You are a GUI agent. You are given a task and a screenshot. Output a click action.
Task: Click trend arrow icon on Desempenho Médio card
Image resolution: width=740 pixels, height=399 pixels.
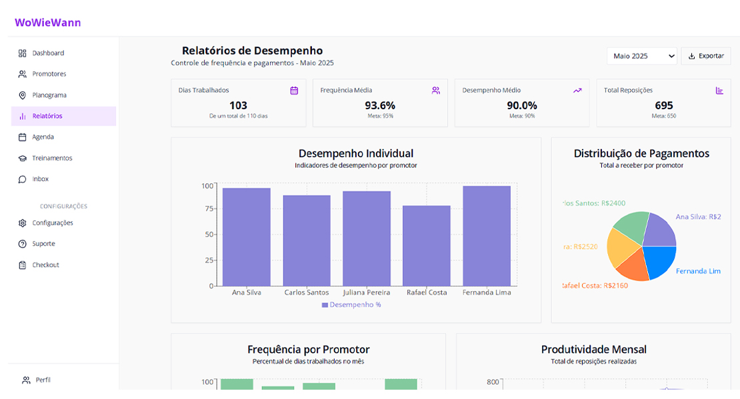577,91
